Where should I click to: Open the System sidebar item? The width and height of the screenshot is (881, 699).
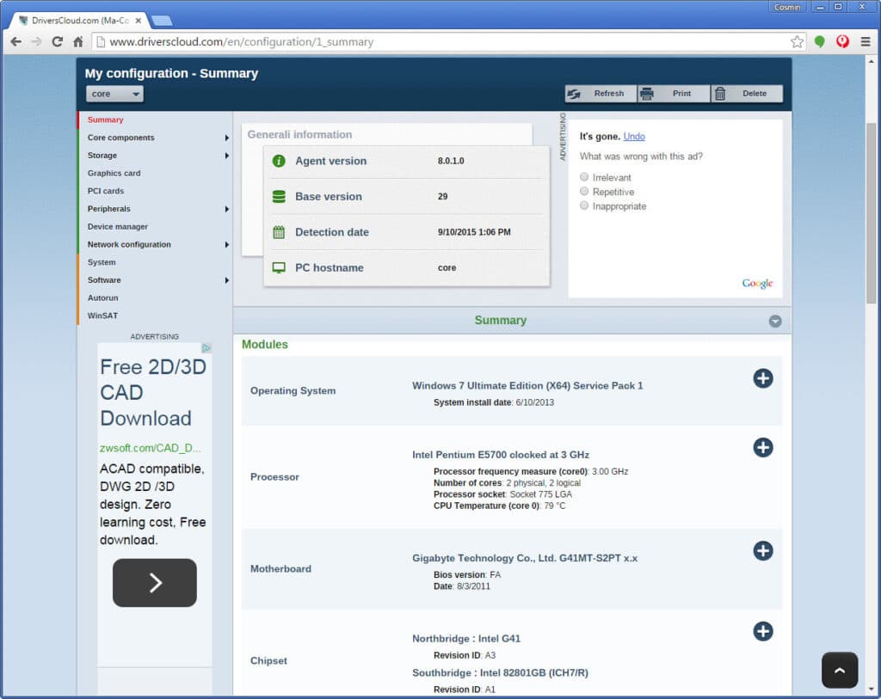102,262
